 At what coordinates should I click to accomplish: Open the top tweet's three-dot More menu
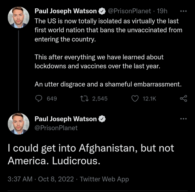183,11
